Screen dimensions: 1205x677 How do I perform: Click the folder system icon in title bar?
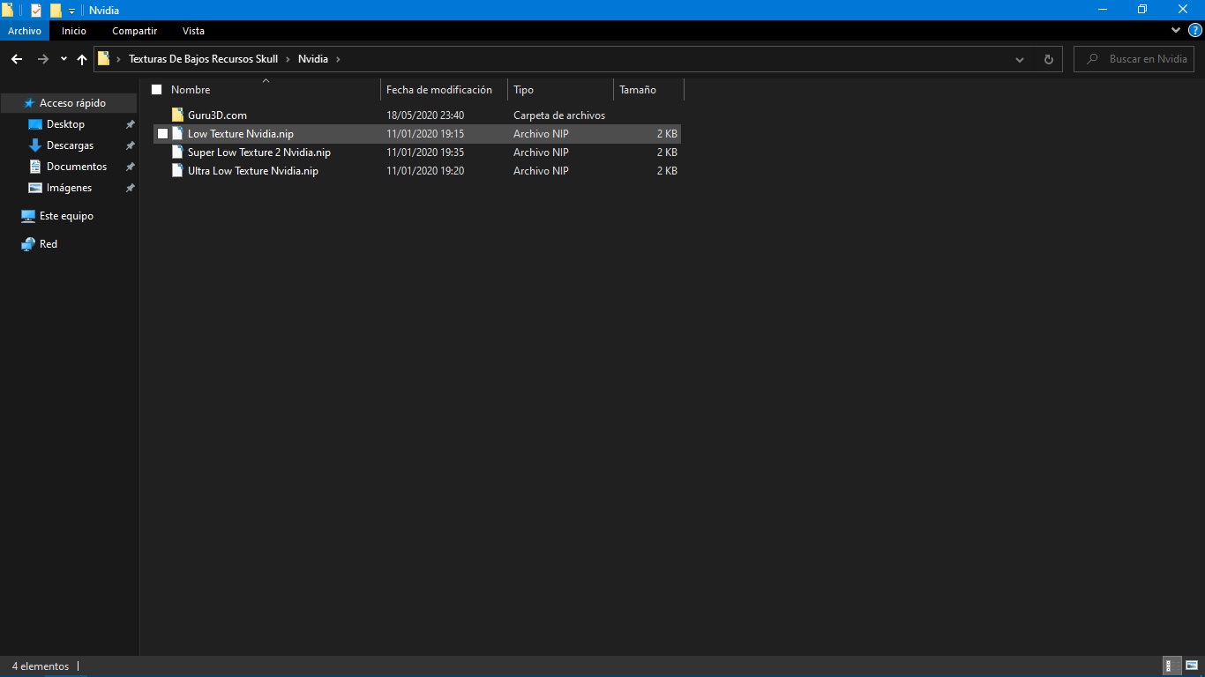point(7,10)
